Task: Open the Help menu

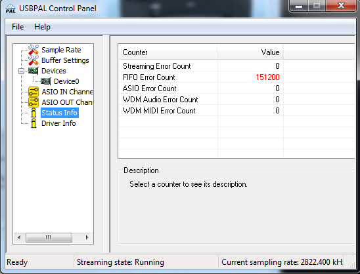Action: [x=42, y=27]
